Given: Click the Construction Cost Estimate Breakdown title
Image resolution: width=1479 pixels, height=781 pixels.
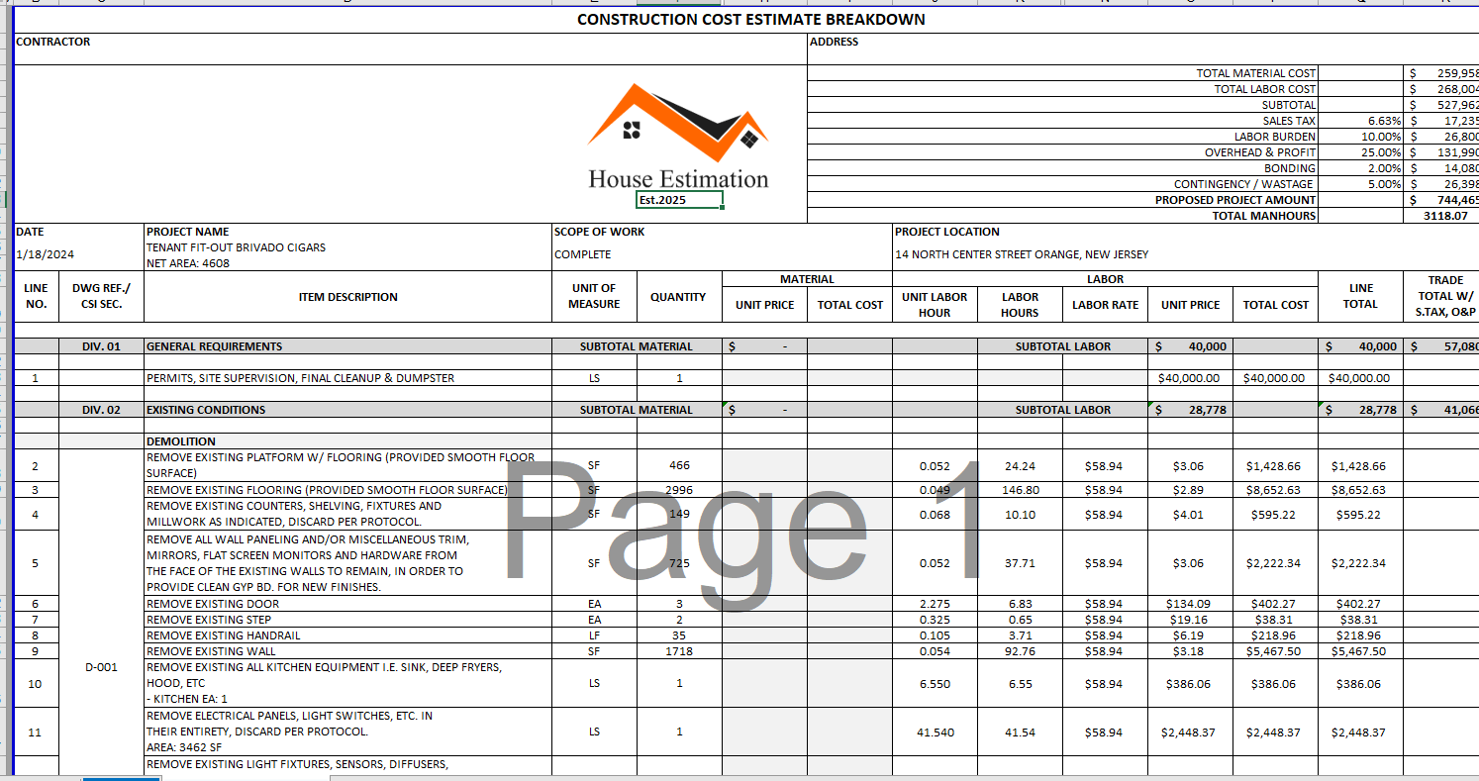Looking at the screenshot, I should (750, 20).
